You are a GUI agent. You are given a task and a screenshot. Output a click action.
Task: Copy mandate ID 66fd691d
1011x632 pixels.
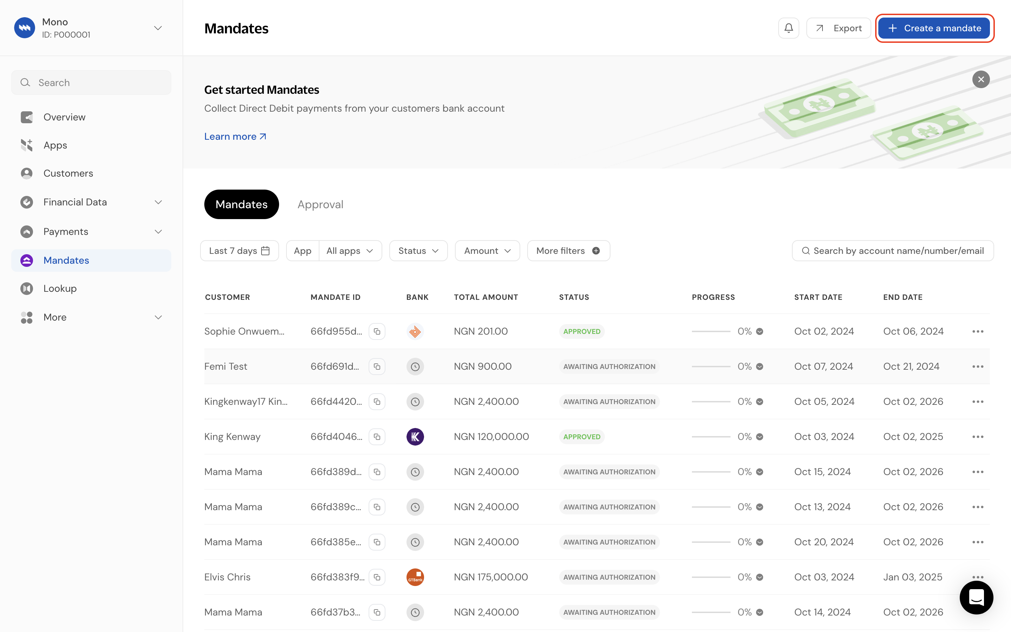click(377, 367)
